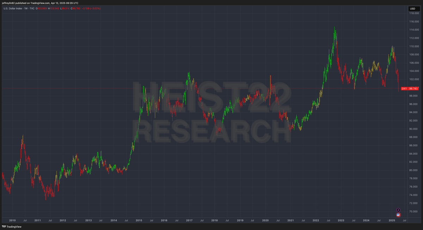Click the 96.000 price axis label

coord(413,104)
